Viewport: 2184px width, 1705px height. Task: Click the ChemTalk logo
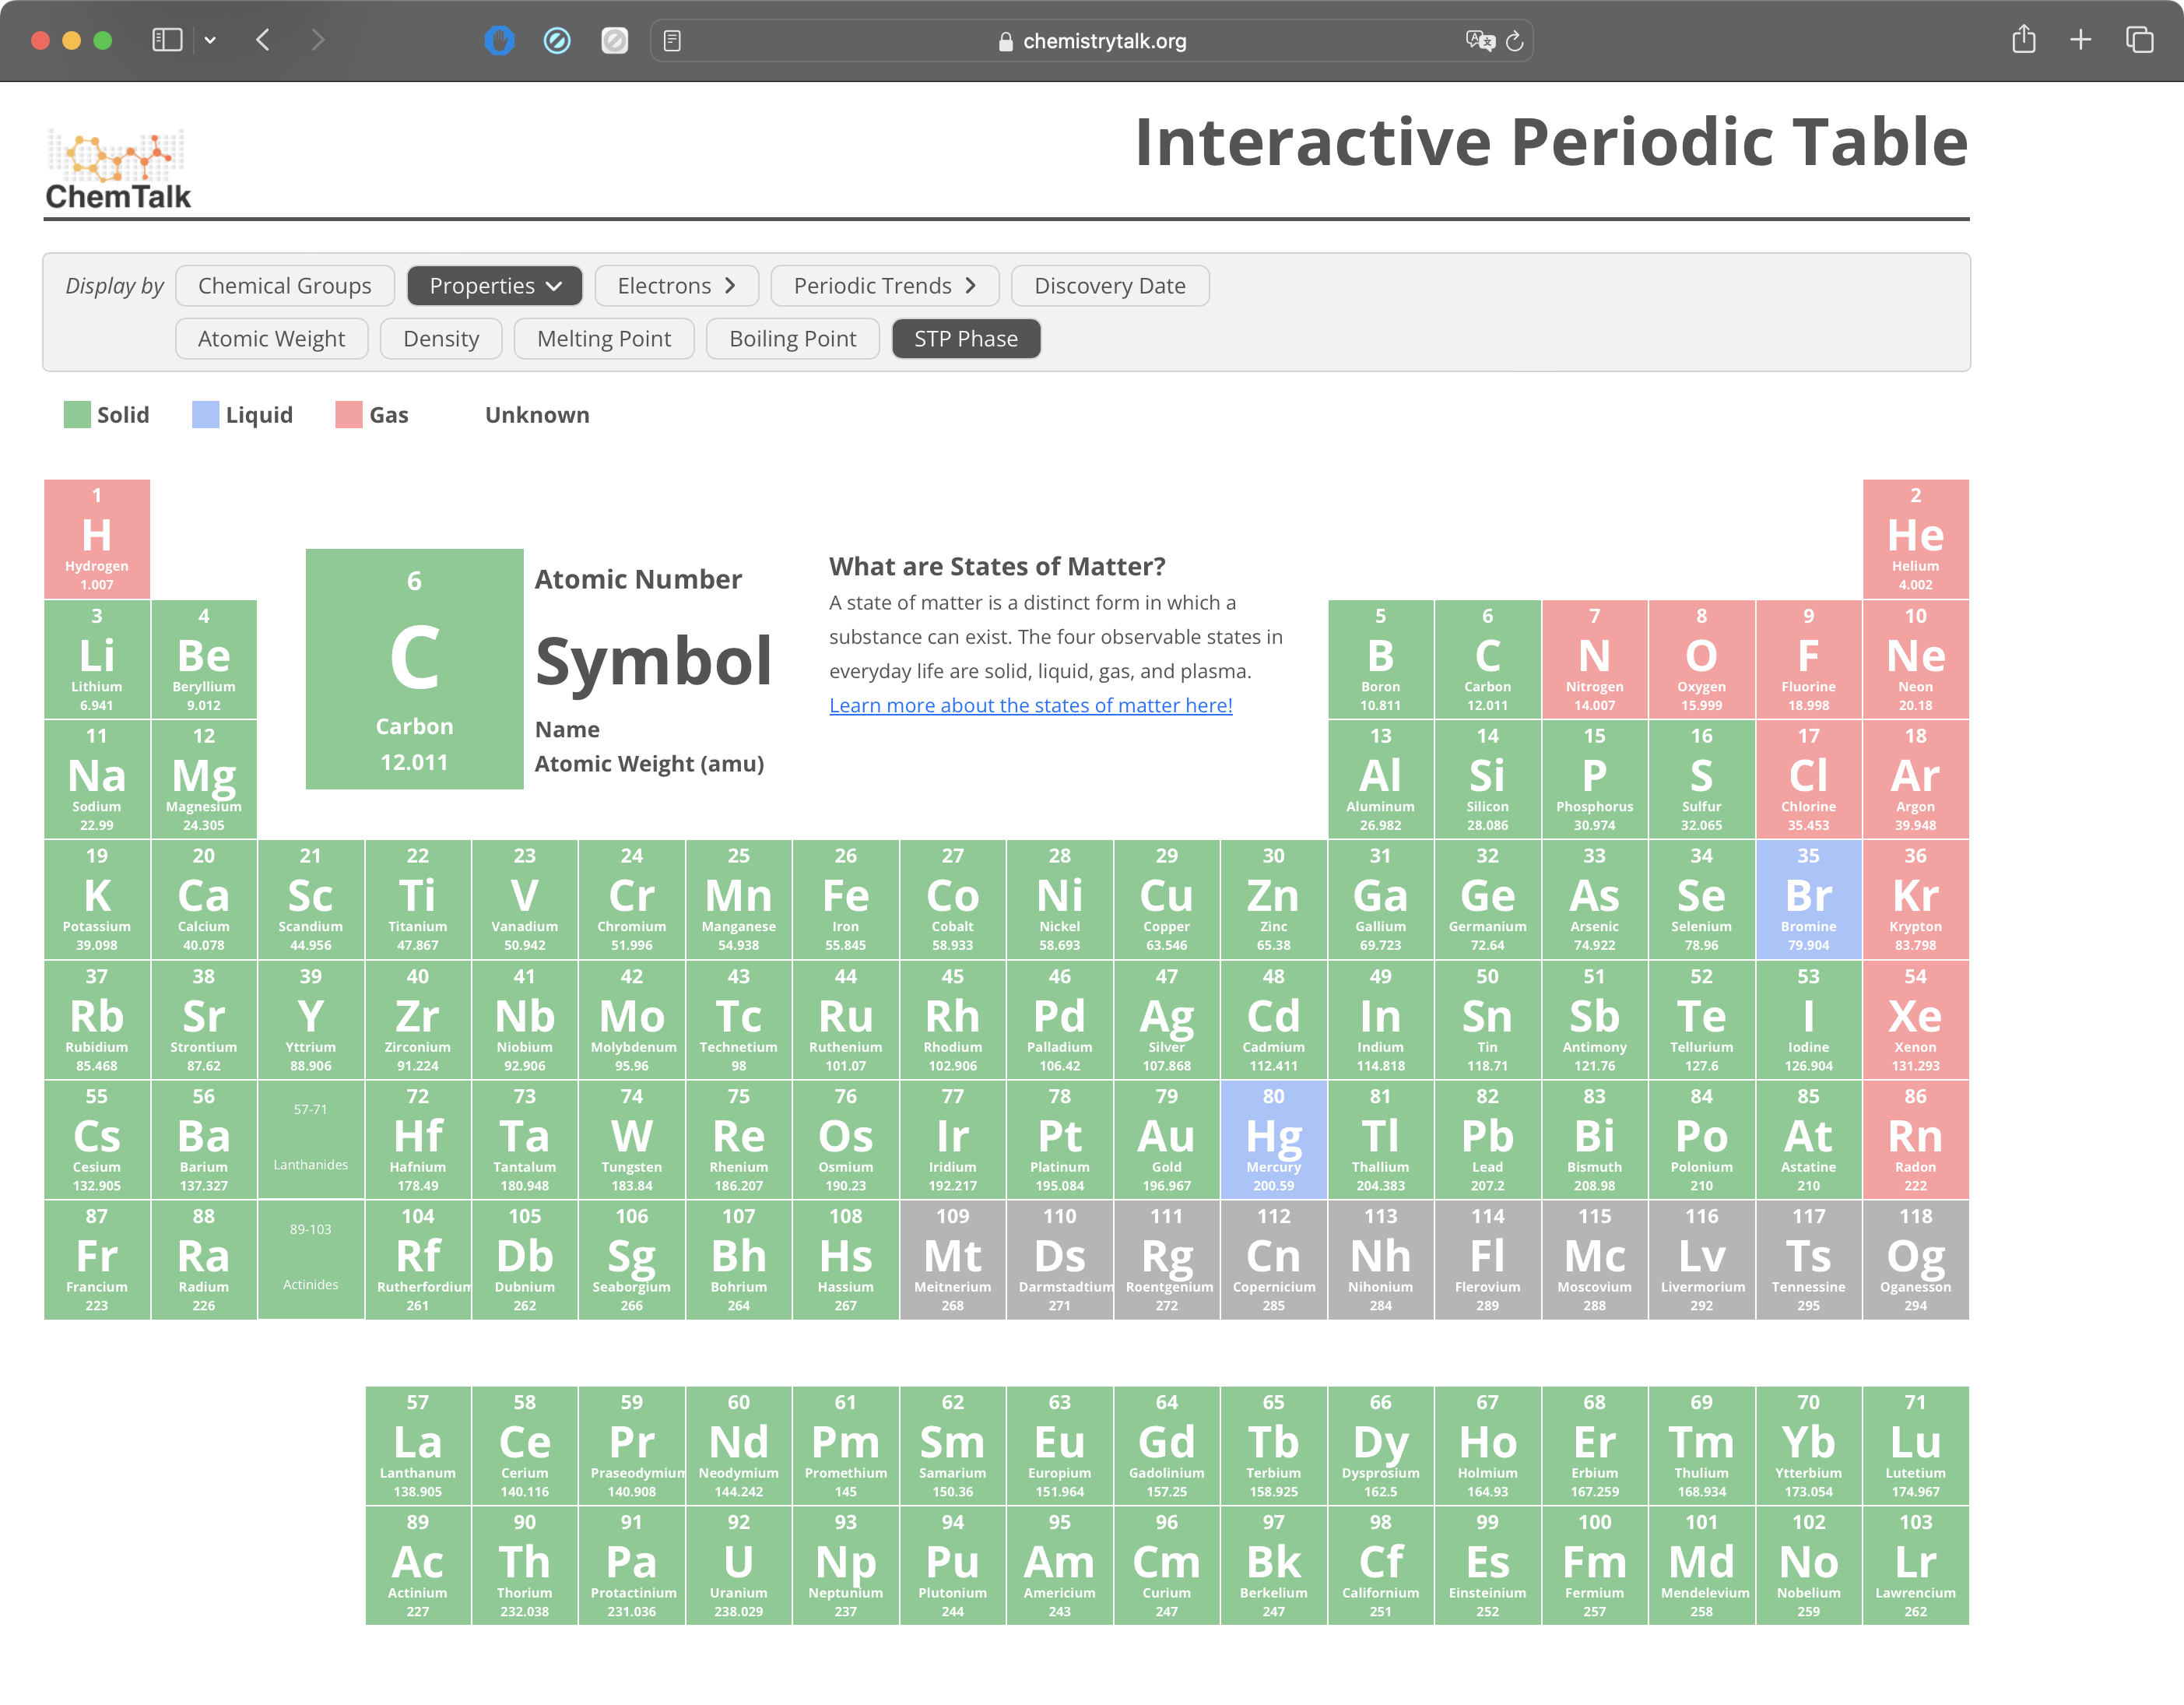coord(118,169)
